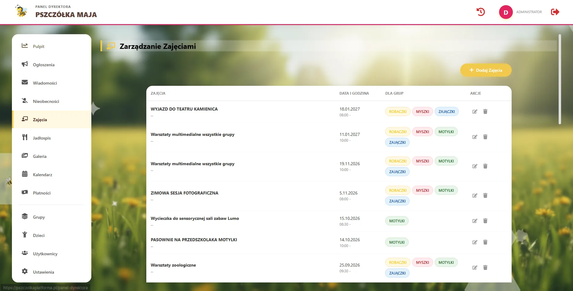Screen dimensions: 573x291
Task: Delete the Pasowanie na Przedszkolaka Motylki entry
Action: tap(485, 242)
